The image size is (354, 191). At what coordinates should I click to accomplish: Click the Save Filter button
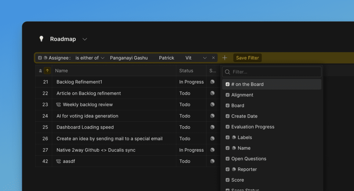click(x=248, y=58)
